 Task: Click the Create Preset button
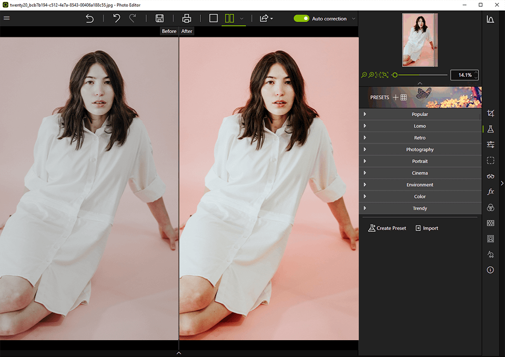(x=387, y=228)
